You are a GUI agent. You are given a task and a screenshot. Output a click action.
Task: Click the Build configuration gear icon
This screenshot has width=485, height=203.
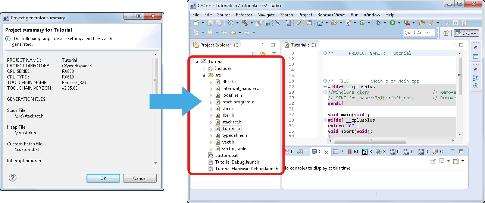click(x=230, y=23)
